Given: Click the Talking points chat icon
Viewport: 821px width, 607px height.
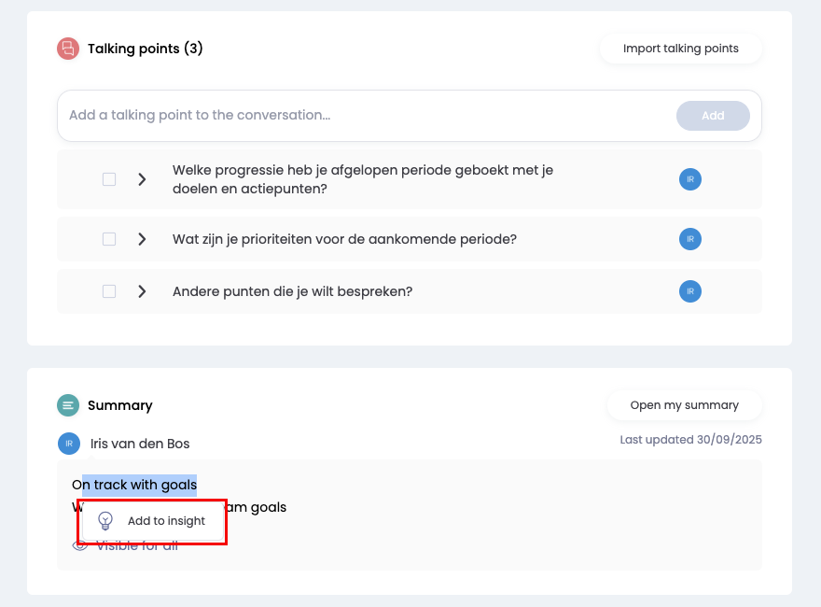Looking at the screenshot, I should 67,49.
